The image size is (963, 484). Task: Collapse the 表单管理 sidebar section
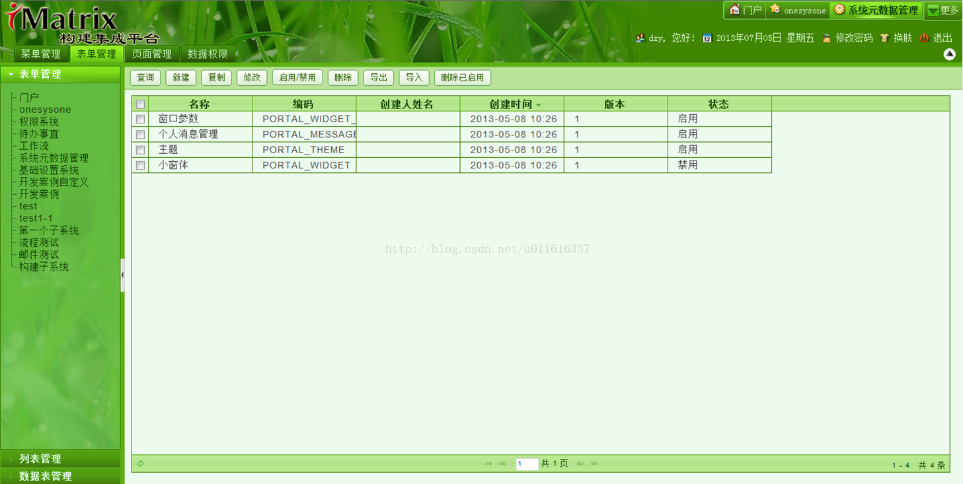coord(60,74)
